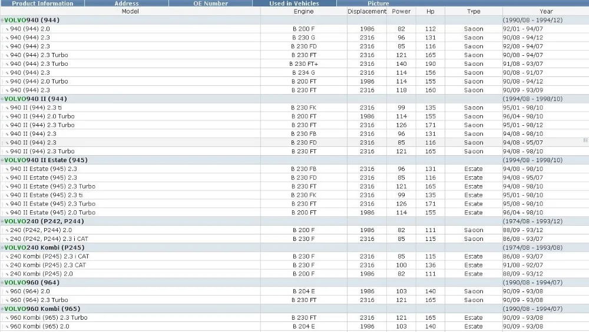Click the group year range (1990/08 - 1994/12)
589x332 pixels.
(x=532, y=20)
